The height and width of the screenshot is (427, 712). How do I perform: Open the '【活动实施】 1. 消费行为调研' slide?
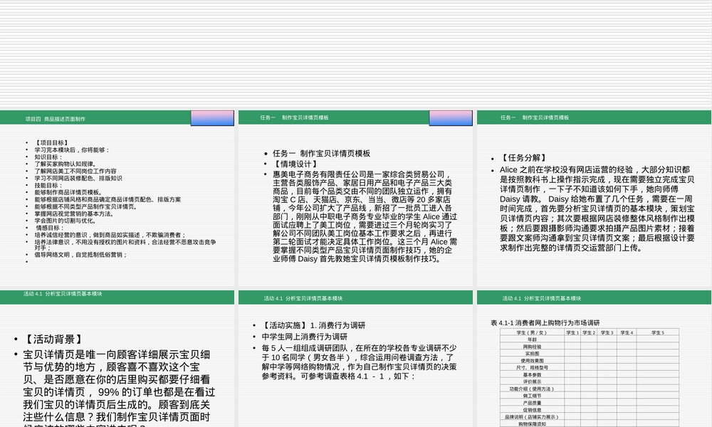click(x=355, y=359)
